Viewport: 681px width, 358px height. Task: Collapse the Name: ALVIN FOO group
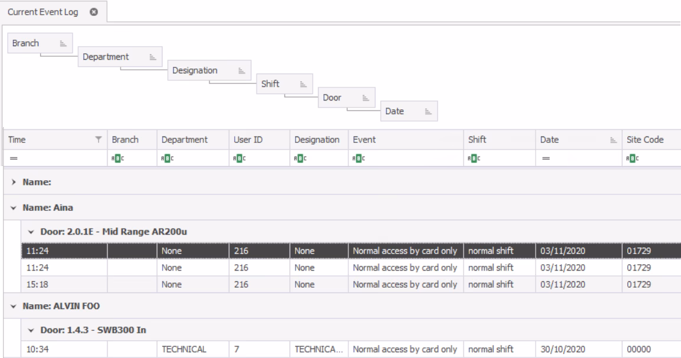pos(14,307)
